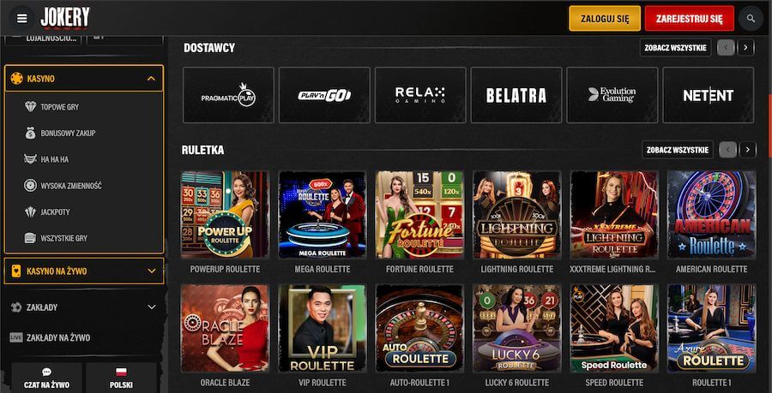Click the Ha Ha Ha mask icon

31,159
